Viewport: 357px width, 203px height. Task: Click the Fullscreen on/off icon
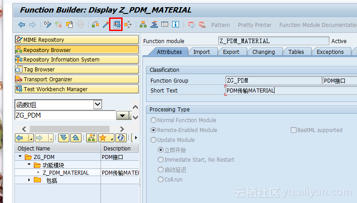coord(165,24)
